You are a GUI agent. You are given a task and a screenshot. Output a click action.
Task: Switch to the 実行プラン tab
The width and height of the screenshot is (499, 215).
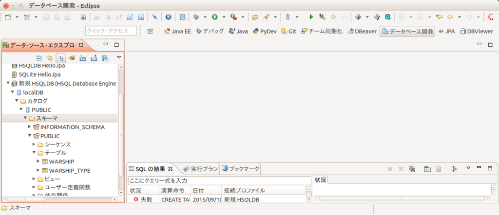coord(201,168)
